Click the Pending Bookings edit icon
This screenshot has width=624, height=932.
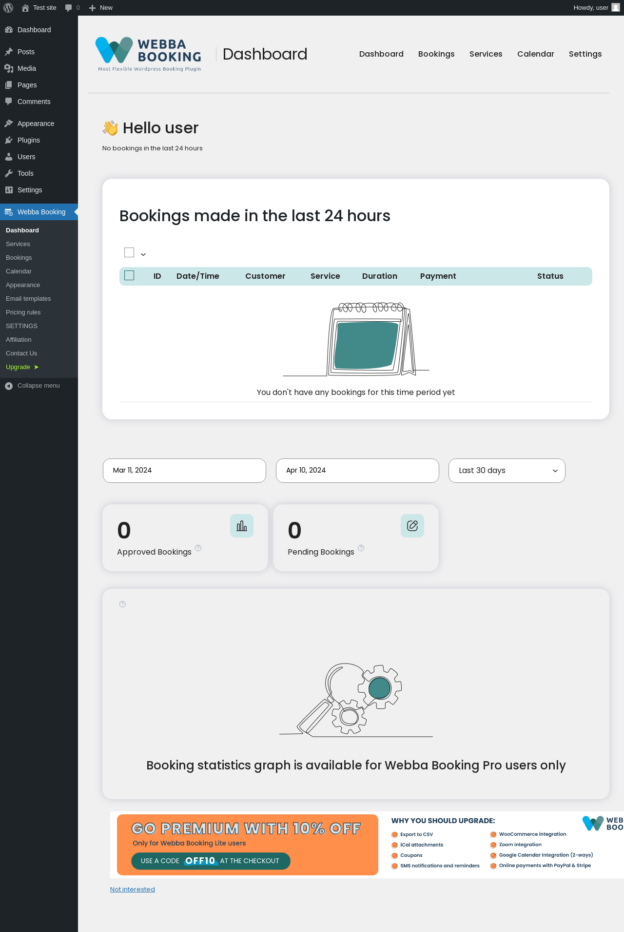tap(412, 526)
